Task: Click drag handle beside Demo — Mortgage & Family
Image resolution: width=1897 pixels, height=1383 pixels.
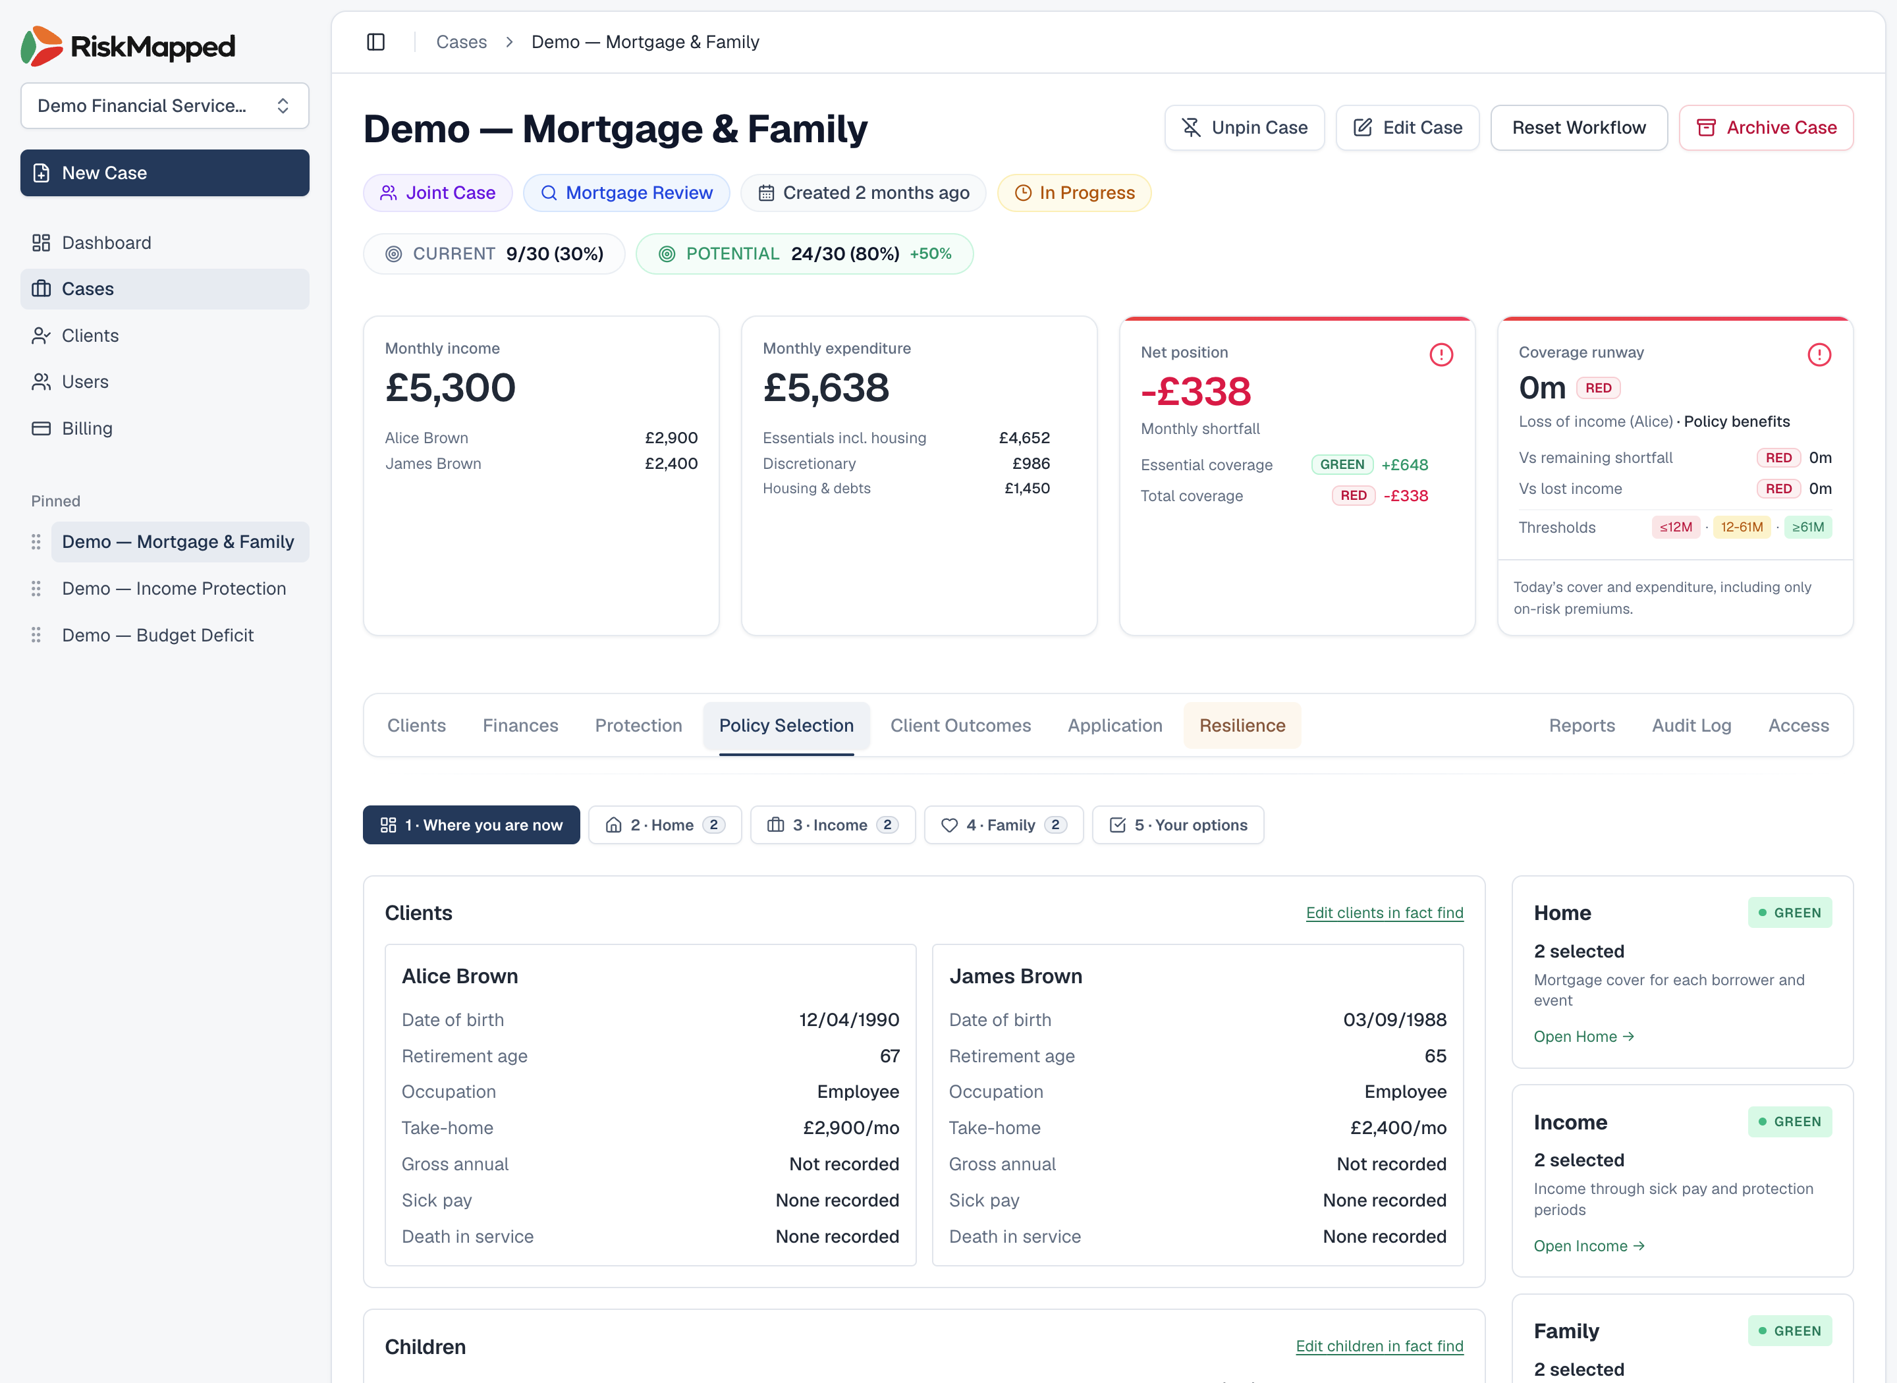Action: pyautogui.click(x=36, y=541)
